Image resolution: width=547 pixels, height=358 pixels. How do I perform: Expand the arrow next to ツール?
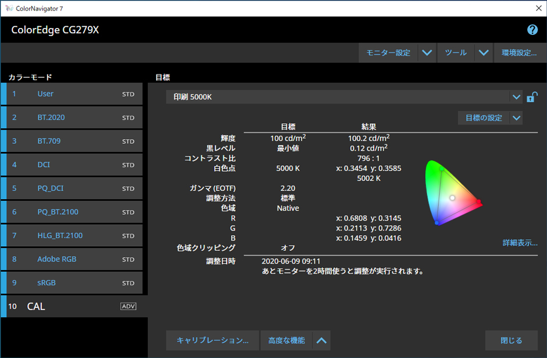pyautogui.click(x=484, y=53)
